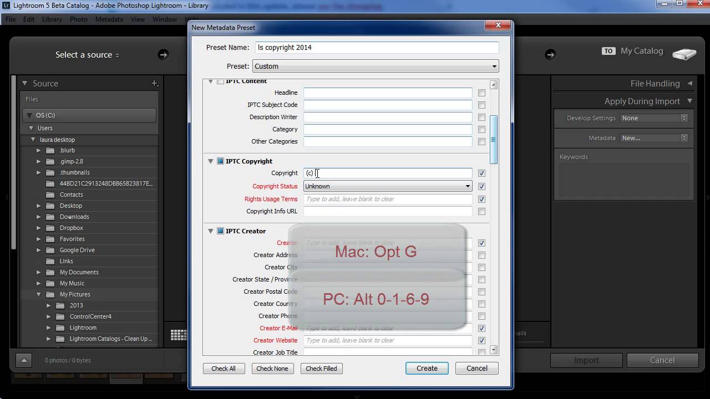Collapse the My Pictures folder
Screen dimensions: 710x399
point(39,294)
